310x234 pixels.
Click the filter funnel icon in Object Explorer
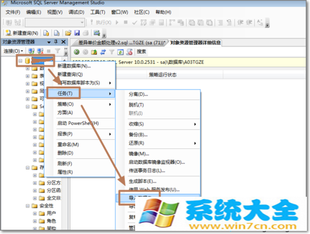pos(58,51)
